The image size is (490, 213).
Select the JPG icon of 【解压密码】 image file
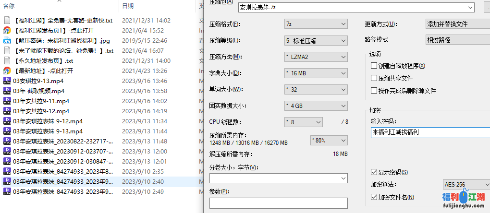(7, 41)
